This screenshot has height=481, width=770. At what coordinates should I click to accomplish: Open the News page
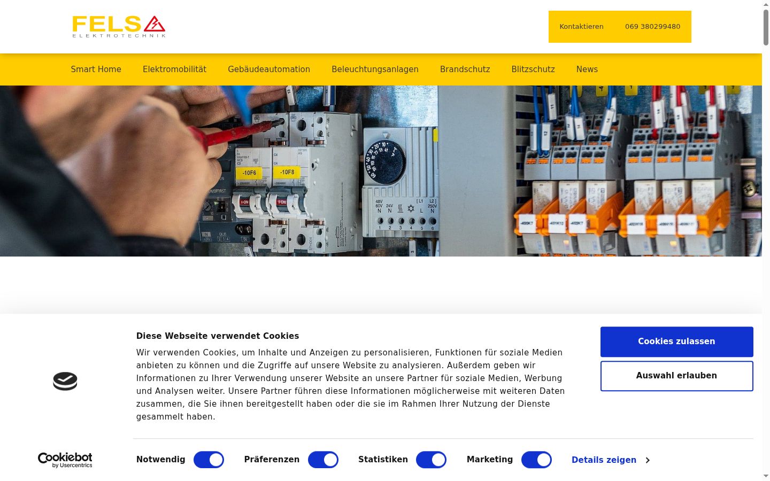587,69
